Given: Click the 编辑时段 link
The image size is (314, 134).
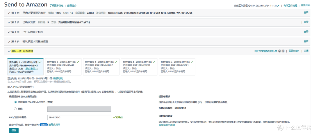Looking at the screenshot, I should [58, 78].
